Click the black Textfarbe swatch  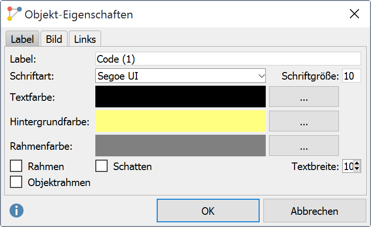(180, 97)
